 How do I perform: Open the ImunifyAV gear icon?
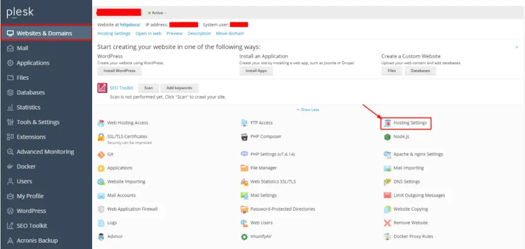click(244, 237)
